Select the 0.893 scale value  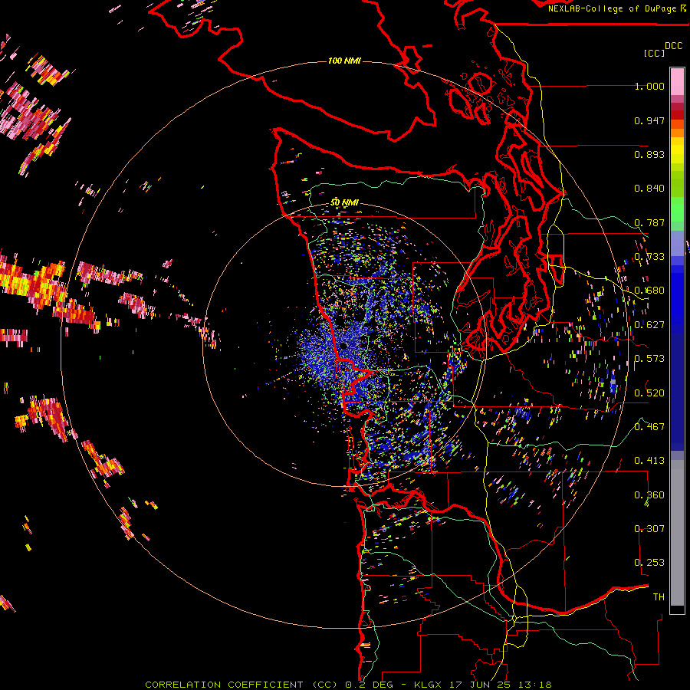pos(649,154)
